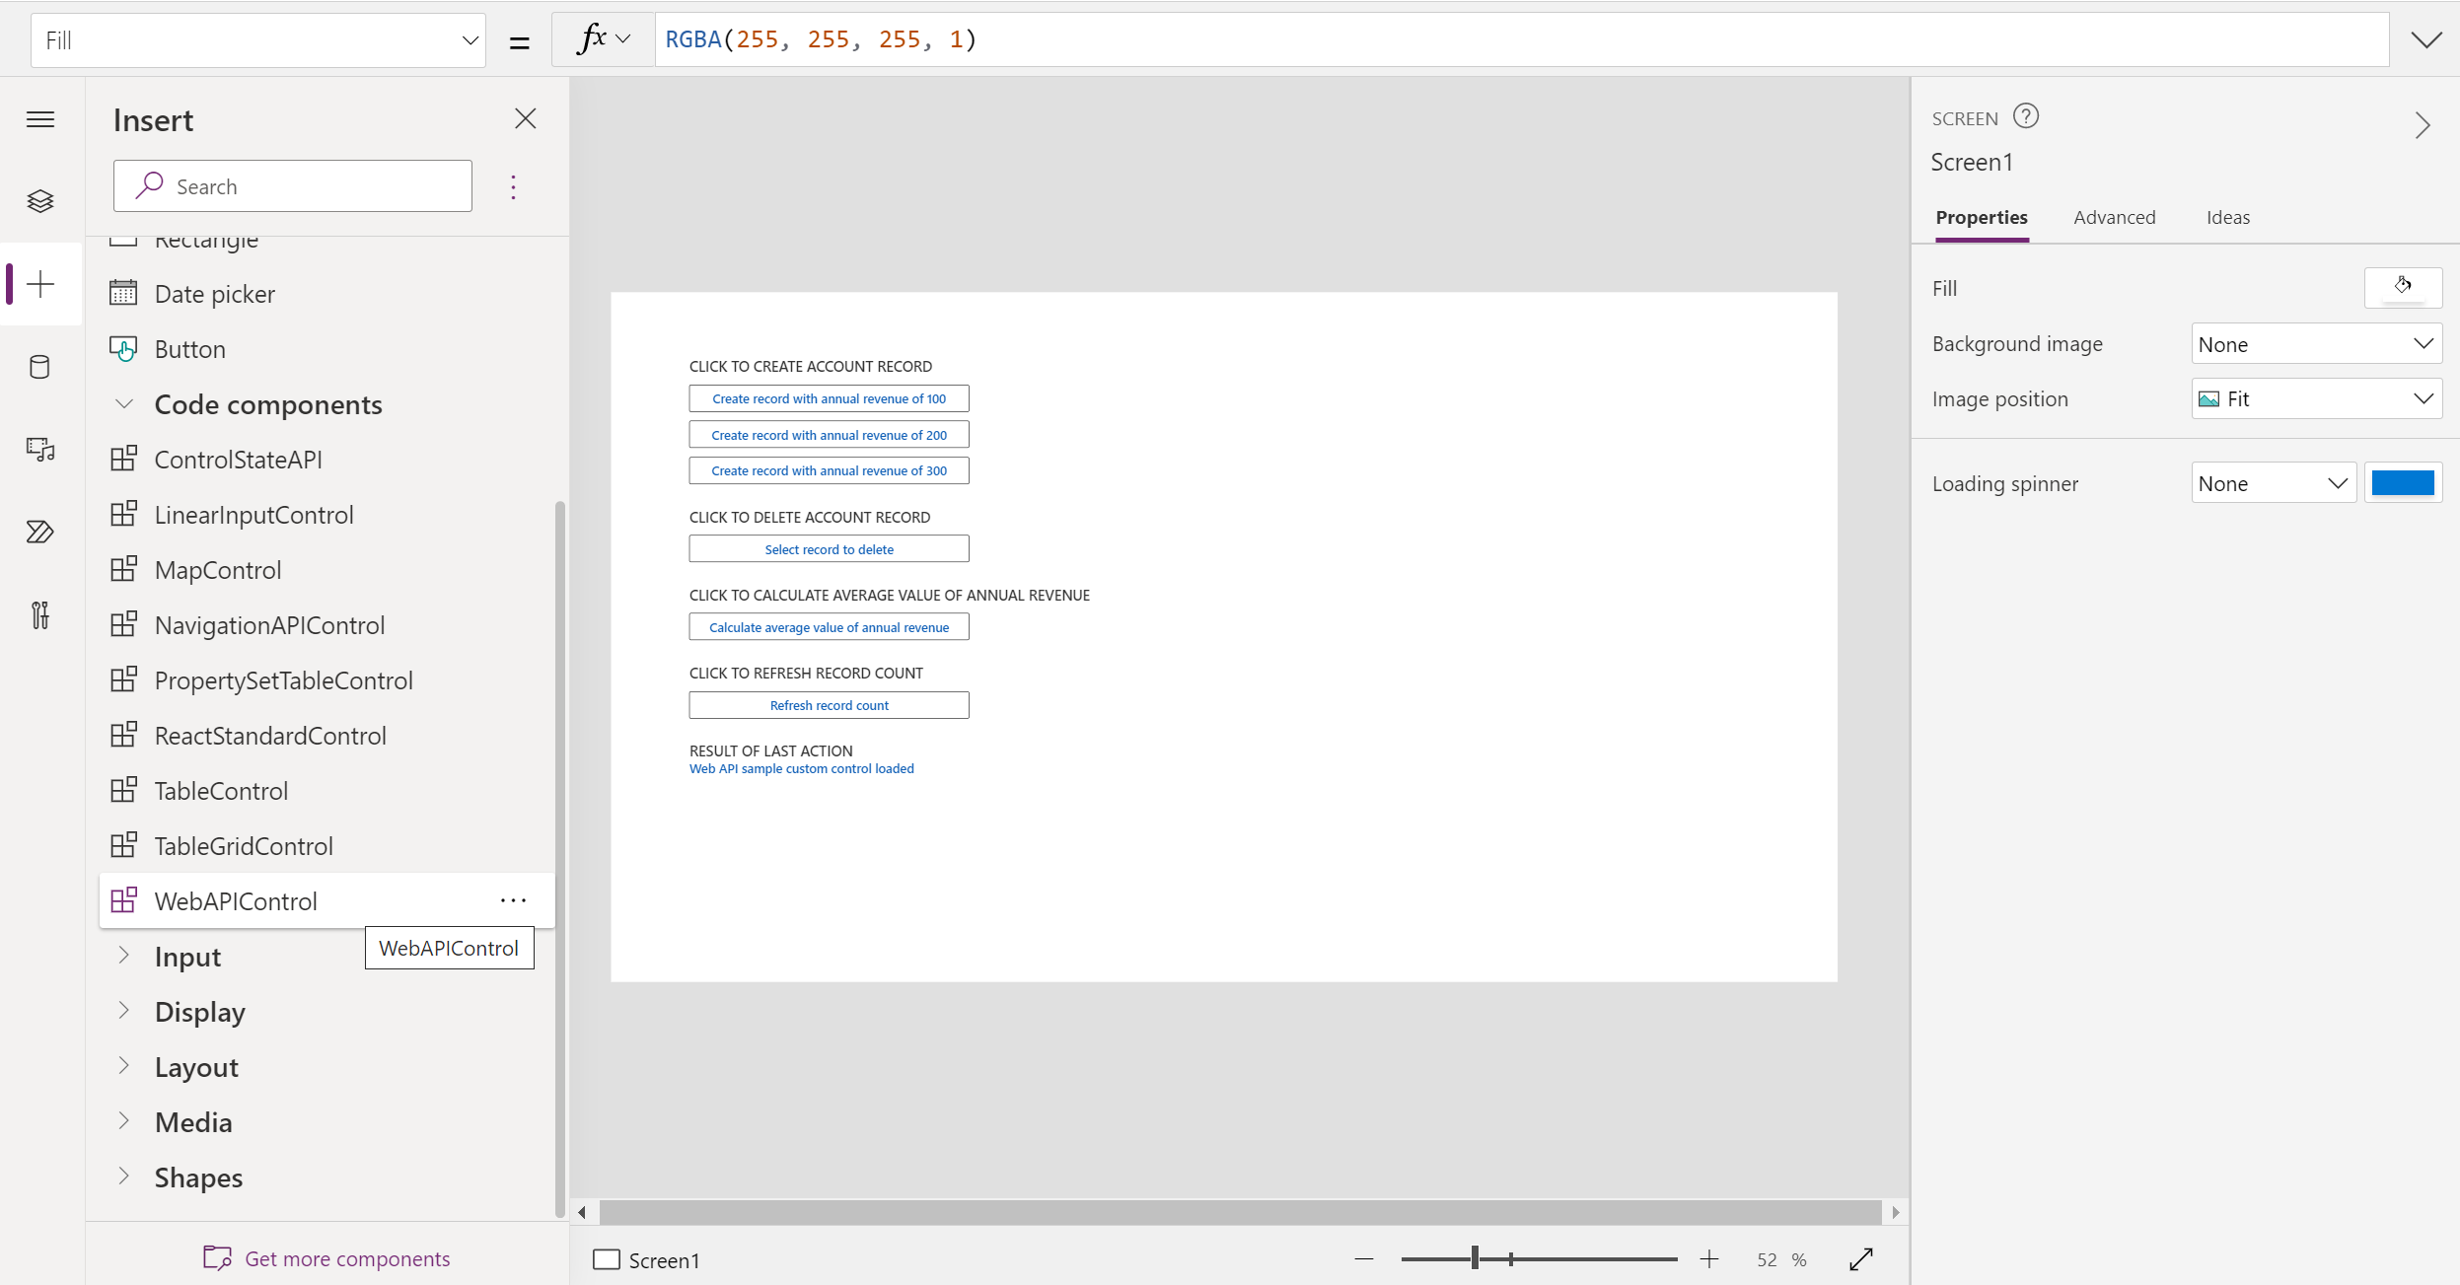2460x1285 pixels.
Task: Open the Data panel
Action: tap(40, 367)
